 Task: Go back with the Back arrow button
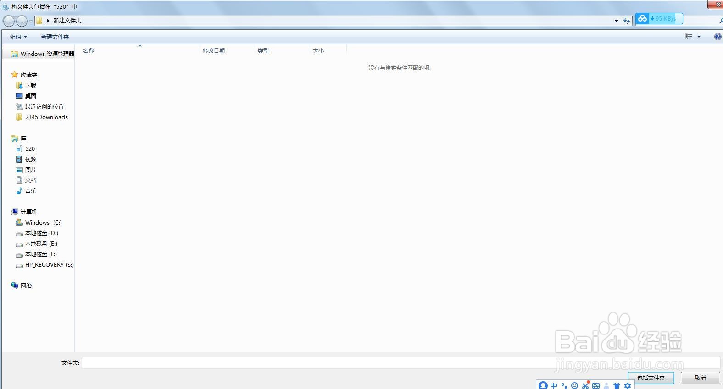pos(9,21)
